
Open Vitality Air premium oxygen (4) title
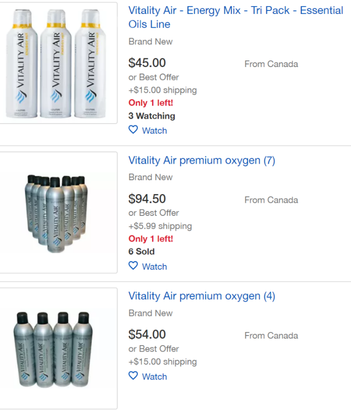[201, 296]
